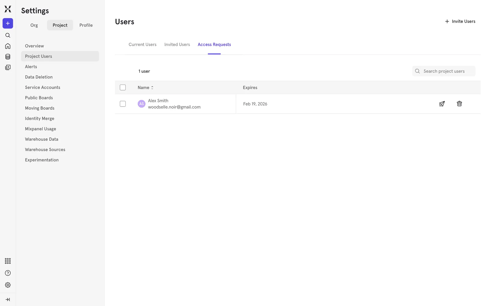Resend invite using paper plane icon
Screen dimensions: 491x306
tap(442, 104)
